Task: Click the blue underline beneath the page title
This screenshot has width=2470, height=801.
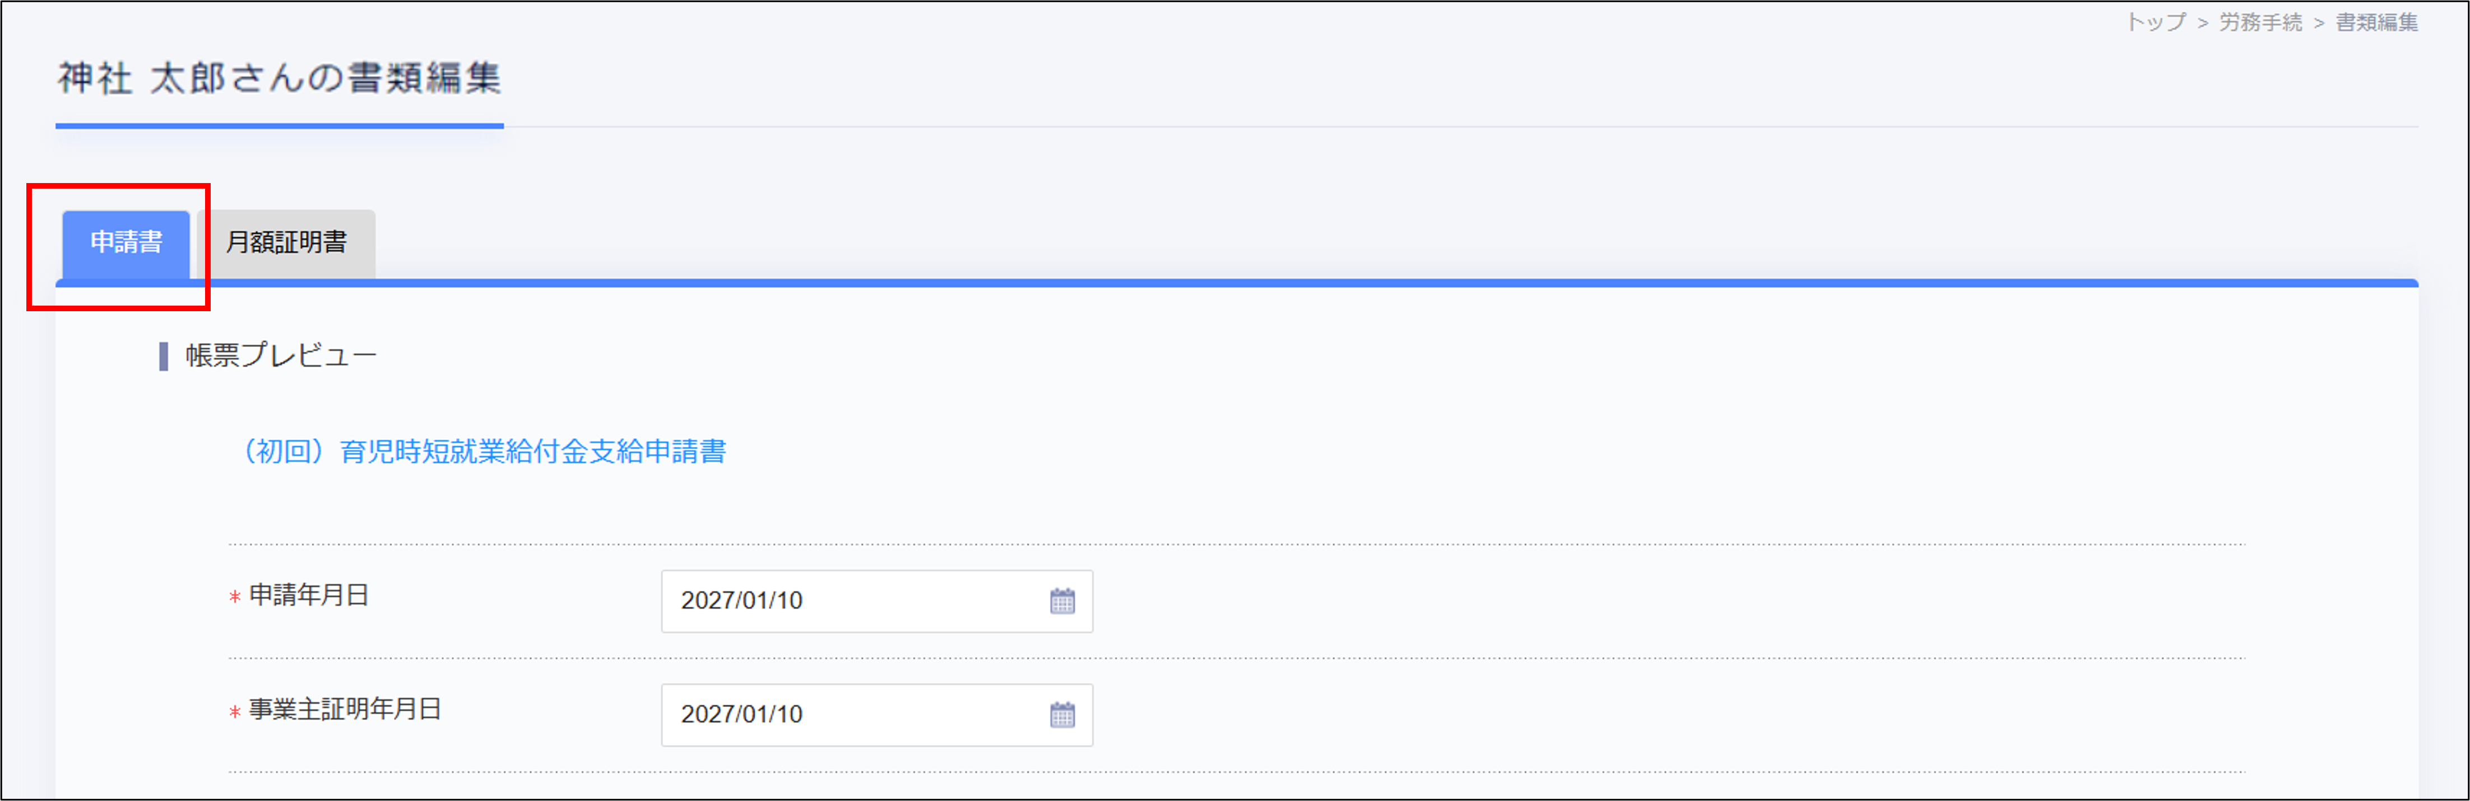Action: (279, 125)
